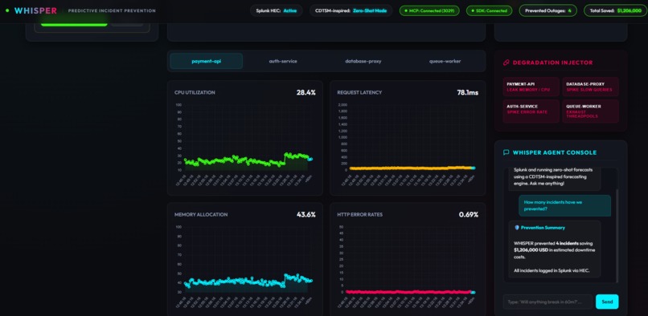
Task: Click the Whisper Agent Console chat icon
Action: click(x=506, y=152)
